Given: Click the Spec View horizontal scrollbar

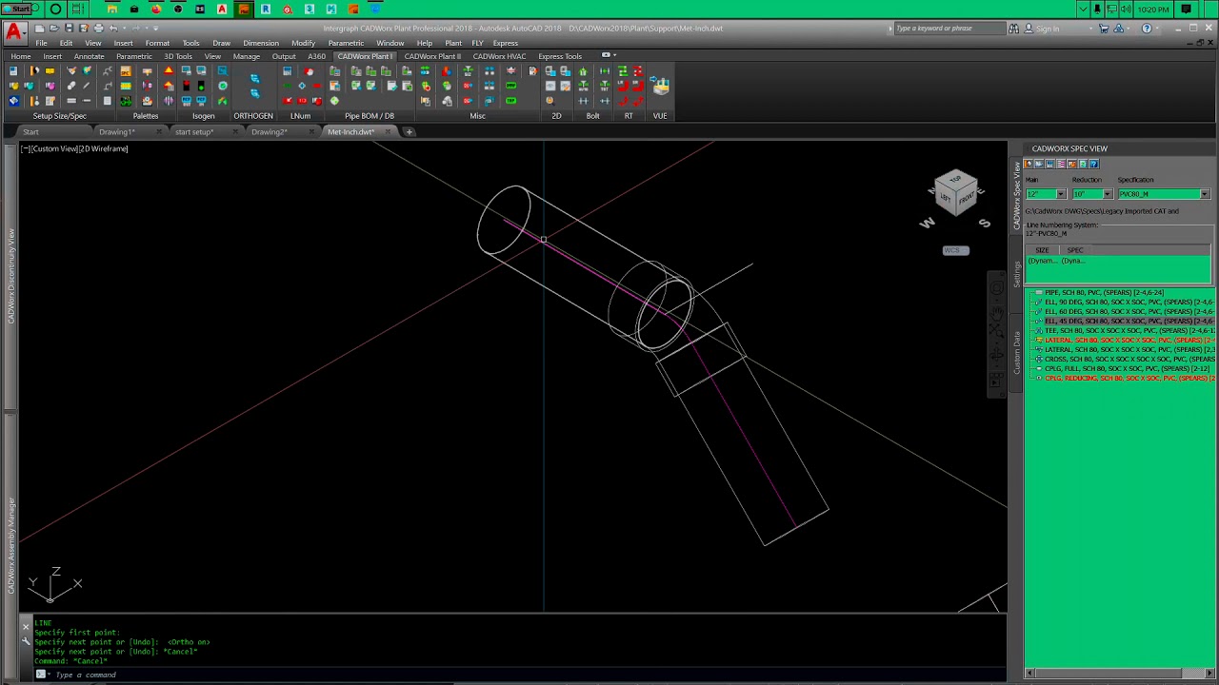Looking at the screenshot, I should (1121, 674).
